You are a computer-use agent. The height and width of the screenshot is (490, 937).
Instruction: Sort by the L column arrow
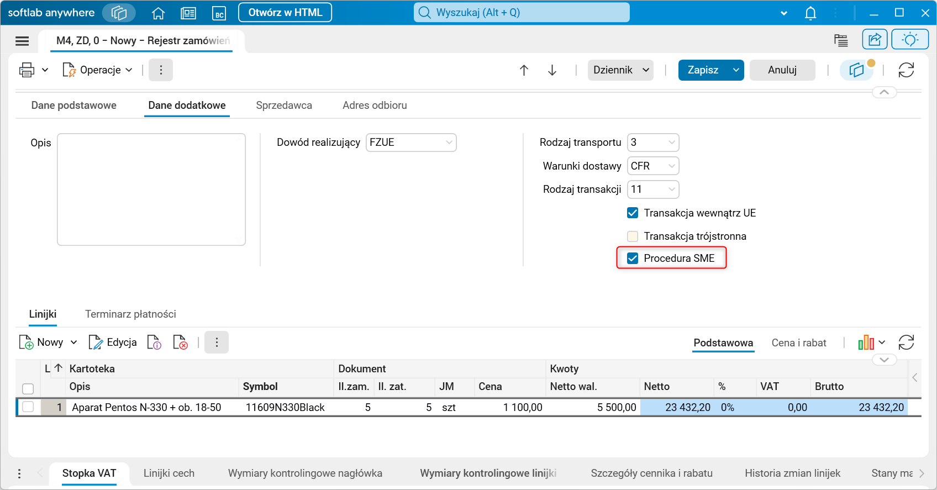[x=58, y=368]
